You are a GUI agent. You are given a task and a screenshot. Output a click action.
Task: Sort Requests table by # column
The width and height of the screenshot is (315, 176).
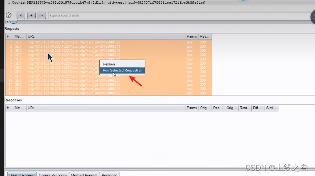[x=9, y=36]
